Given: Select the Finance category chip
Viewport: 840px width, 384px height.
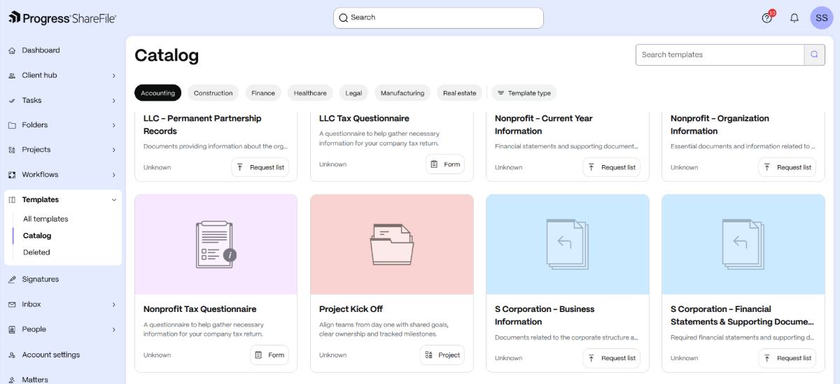Looking at the screenshot, I should point(263,93).
